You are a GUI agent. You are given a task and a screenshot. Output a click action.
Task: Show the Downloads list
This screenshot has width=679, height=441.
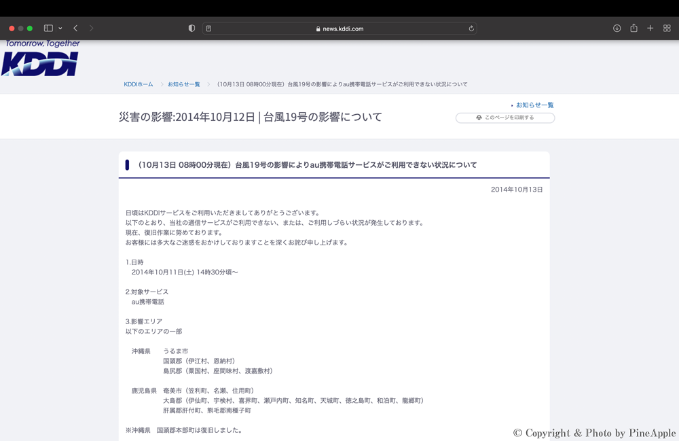pyautogui.click(x=617, y=29)
